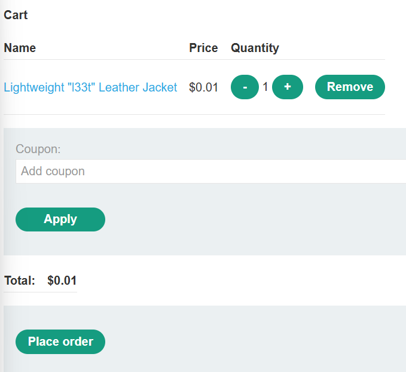Click the jacket's $0.01 price cell
Screen dimensions: 406x372
click(x=203, y=87)
